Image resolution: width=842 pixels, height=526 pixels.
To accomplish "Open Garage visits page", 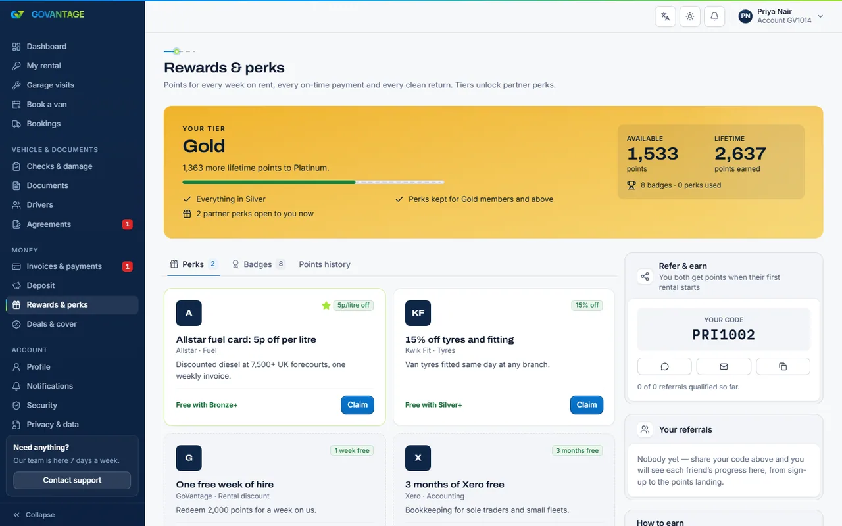I will 72,85.
